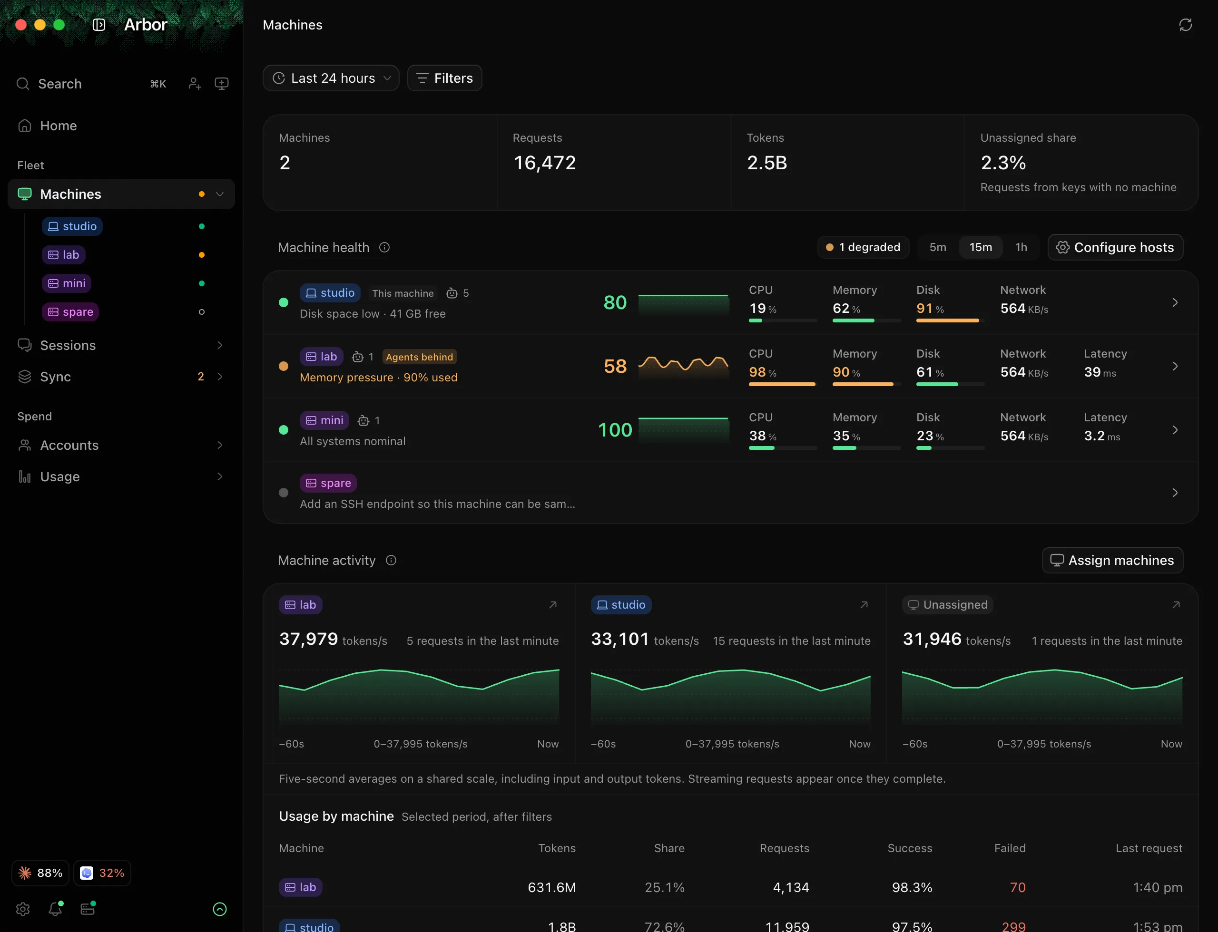Select spare in the Machines tree
Image resolution: width=1218 pixels, height=932 pixels.
pyautogui.click(x=70, y=312)
